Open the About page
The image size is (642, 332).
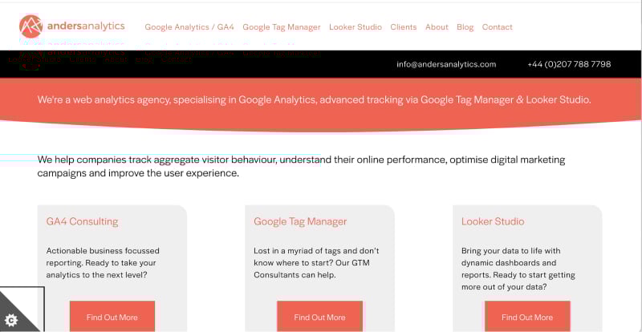coord(437,27)
